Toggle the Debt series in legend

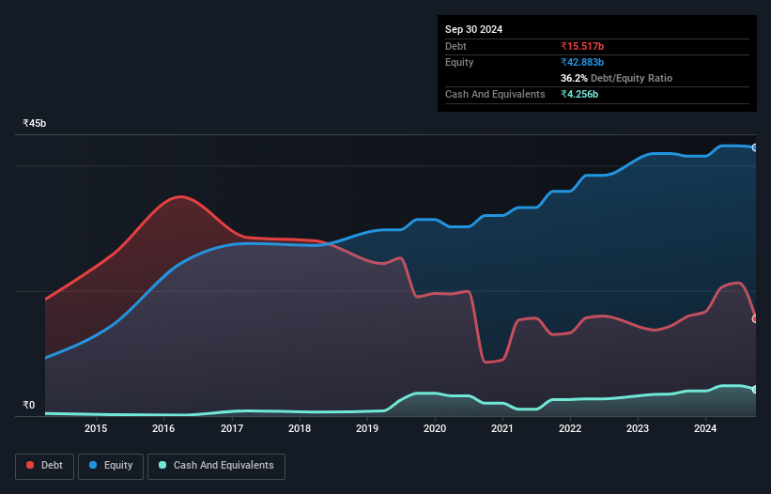coord(44,466)
